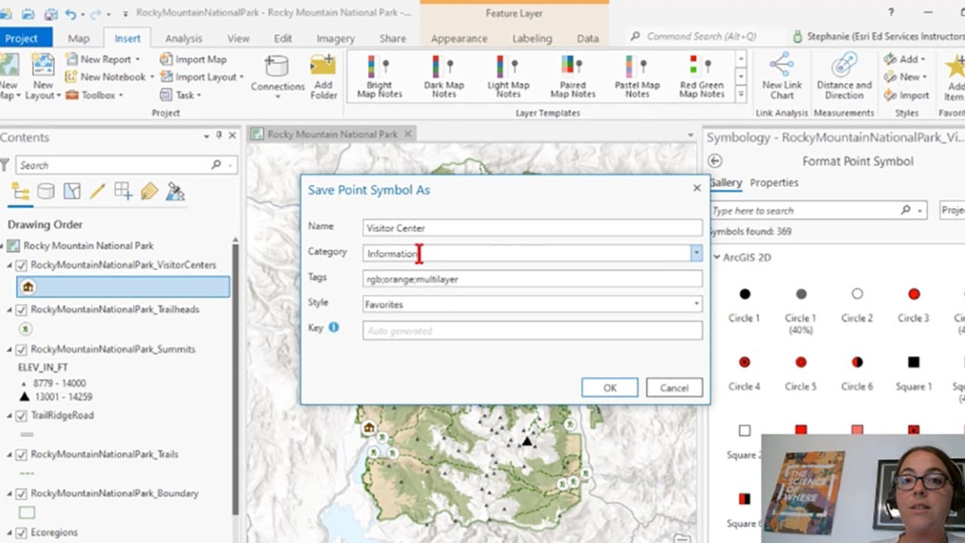Go back in Symbology pane

715,161
